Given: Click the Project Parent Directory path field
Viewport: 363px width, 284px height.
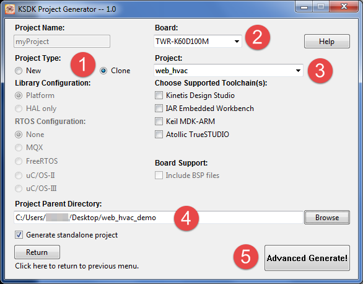Looking at the screenshot, I should pos(159,217).
